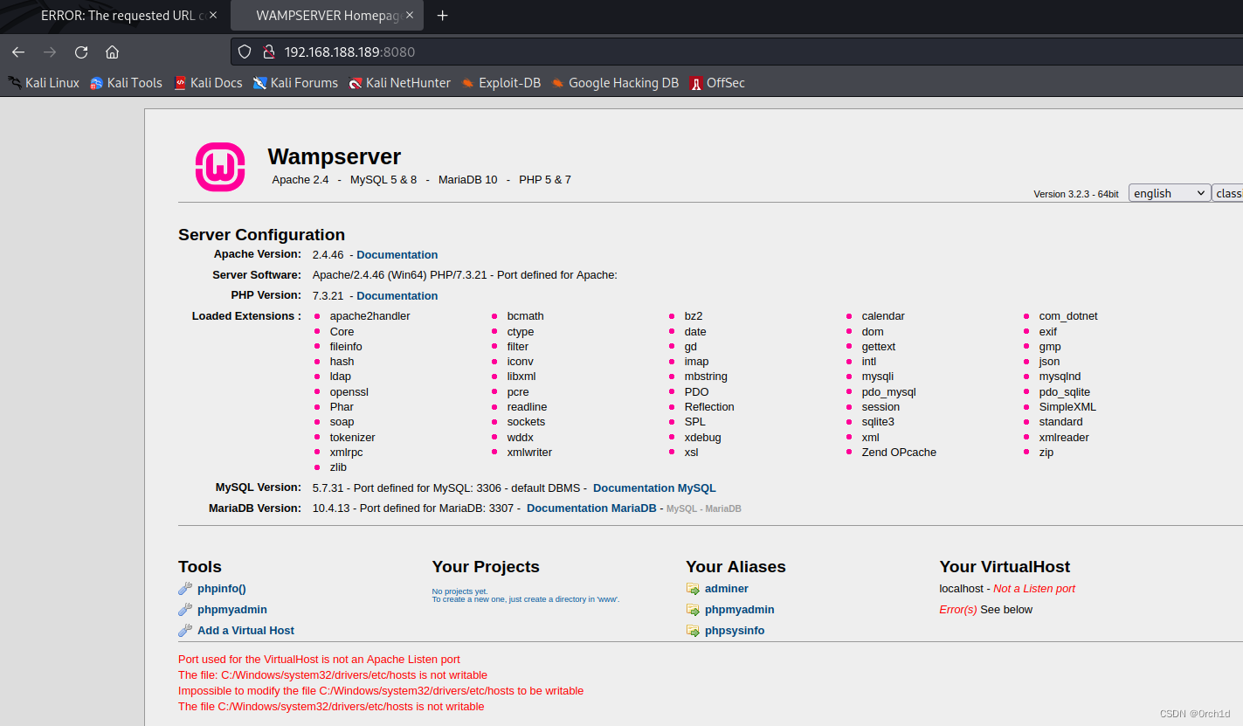This screenshot has height=726, width=1243.
Task: Open the classic theme dropdown
Action: point(1227,193)
